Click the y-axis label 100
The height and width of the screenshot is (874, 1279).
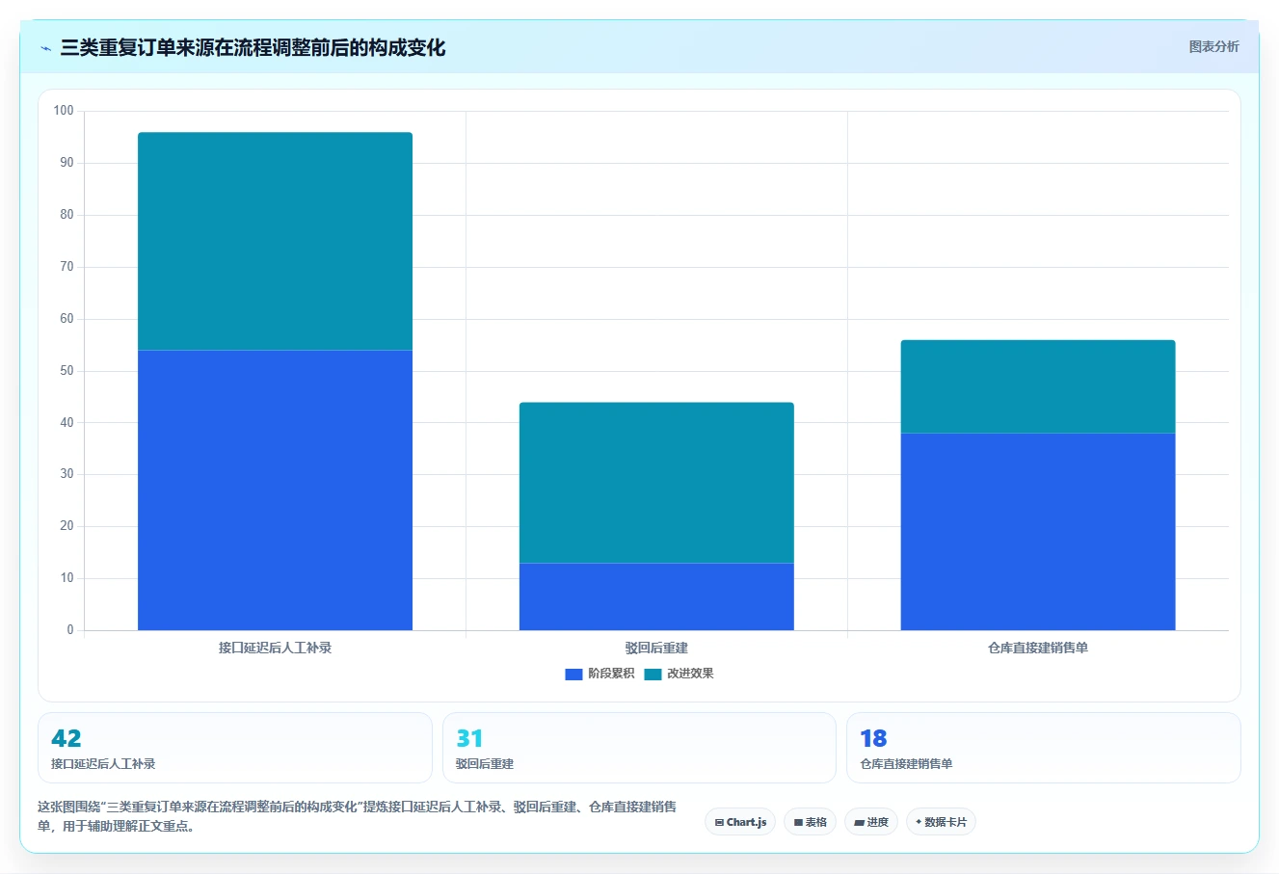pos(64,111)
